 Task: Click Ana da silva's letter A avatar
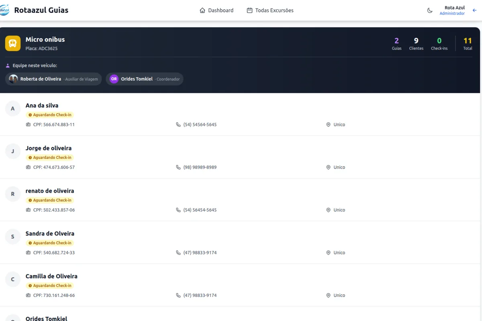[13, 108]
